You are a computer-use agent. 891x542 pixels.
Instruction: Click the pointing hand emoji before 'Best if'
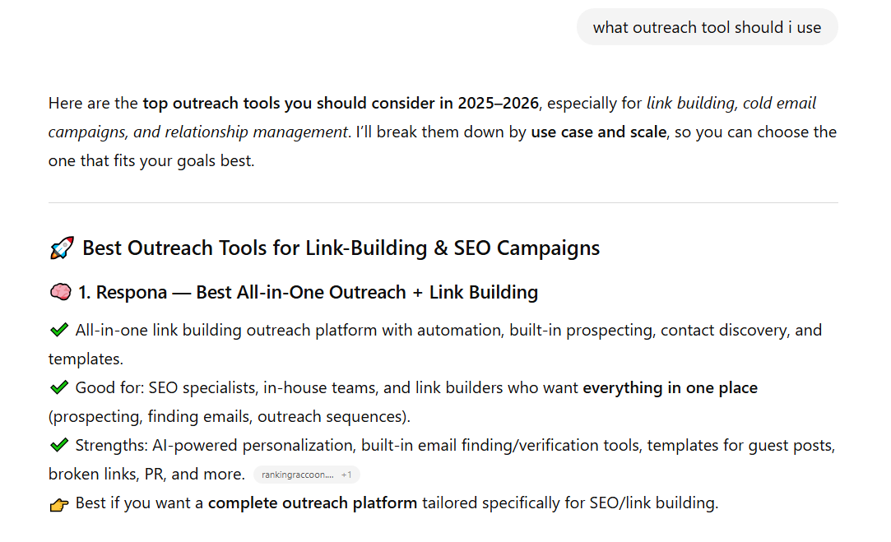[x=59, y=503]
